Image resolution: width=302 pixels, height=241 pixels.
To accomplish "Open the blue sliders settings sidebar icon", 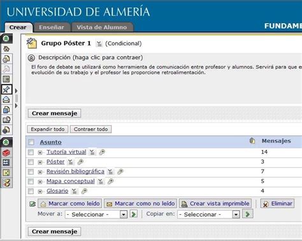I will click(6, 163).
